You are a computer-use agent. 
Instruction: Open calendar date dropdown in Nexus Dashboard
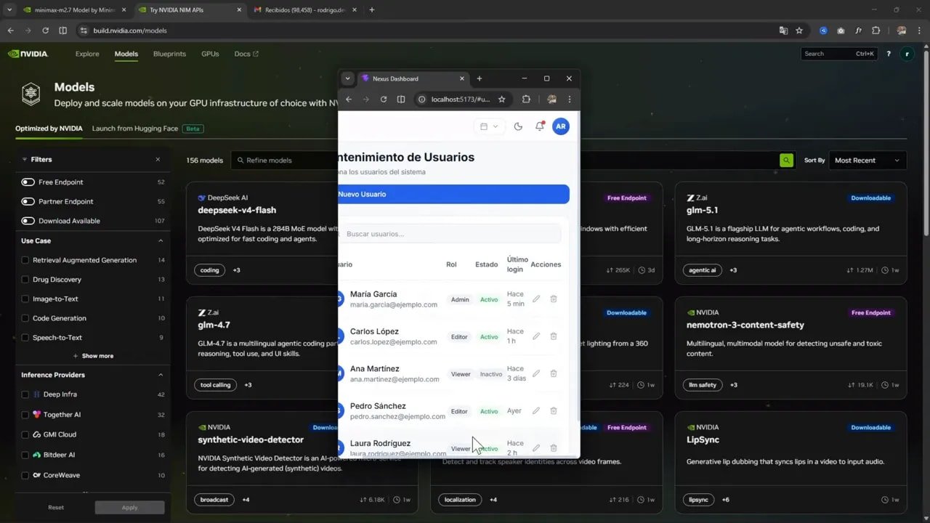point(489,126)
